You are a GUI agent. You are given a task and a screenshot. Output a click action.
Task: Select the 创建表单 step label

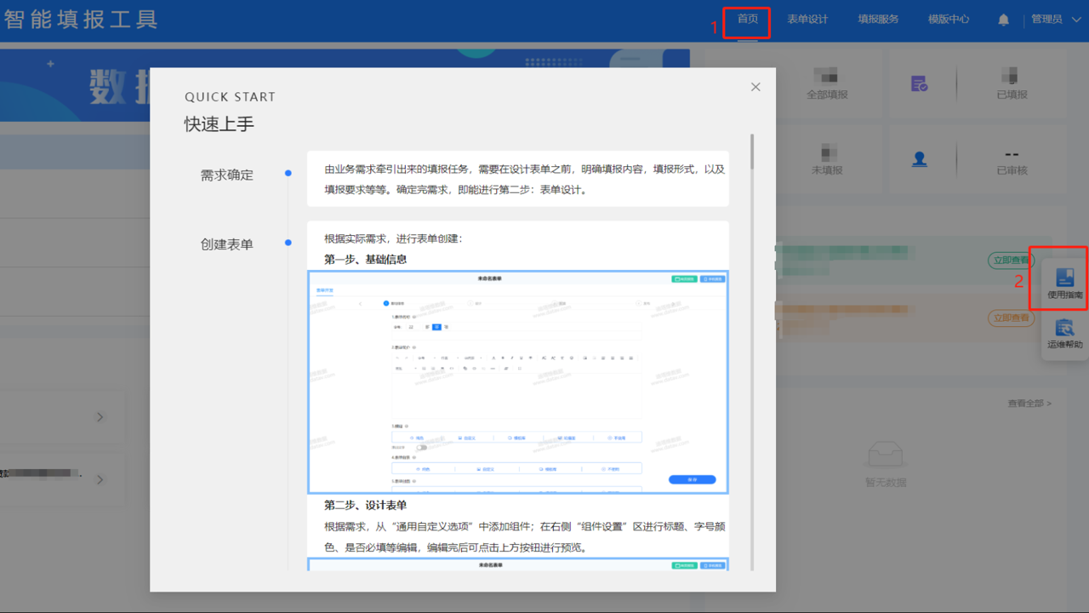click(227, 244)
